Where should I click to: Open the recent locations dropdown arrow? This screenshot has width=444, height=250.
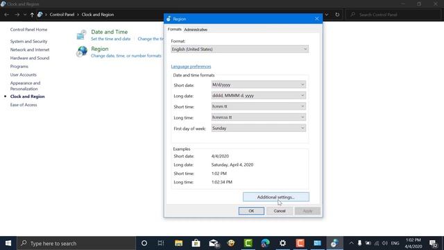tap(25, 15)
